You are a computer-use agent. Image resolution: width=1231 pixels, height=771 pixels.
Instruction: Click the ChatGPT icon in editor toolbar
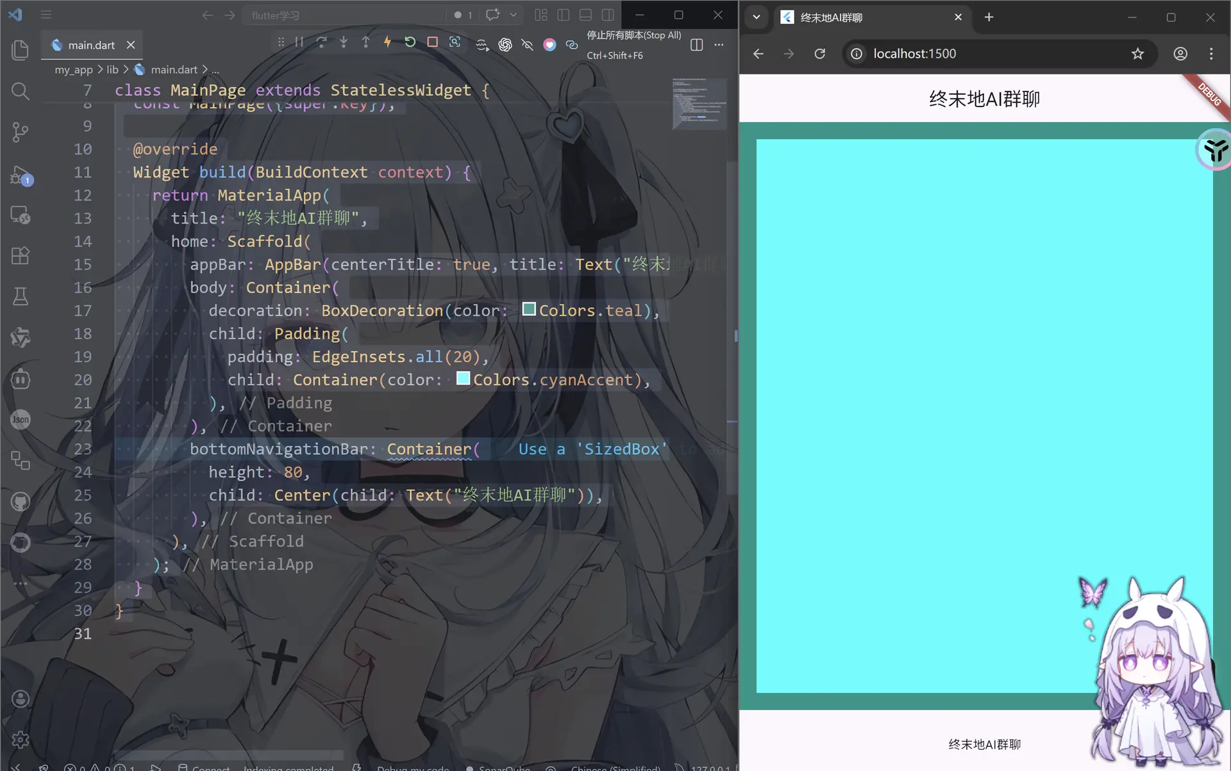point(505,44)
